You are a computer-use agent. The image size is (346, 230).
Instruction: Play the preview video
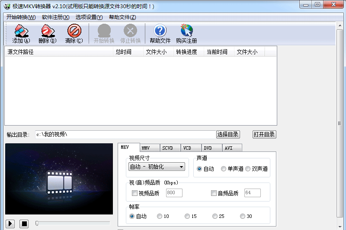[10, 224]
